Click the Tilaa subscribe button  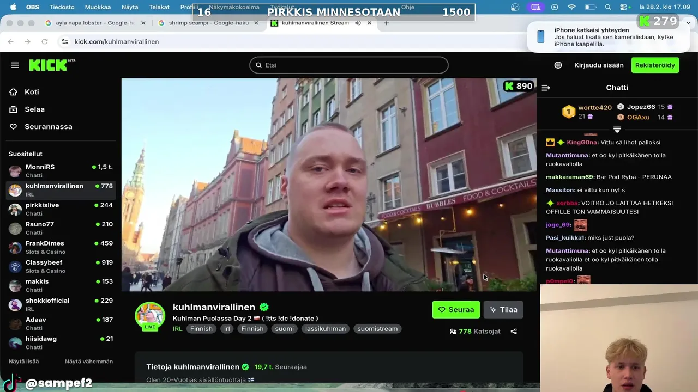click(503, 310)
